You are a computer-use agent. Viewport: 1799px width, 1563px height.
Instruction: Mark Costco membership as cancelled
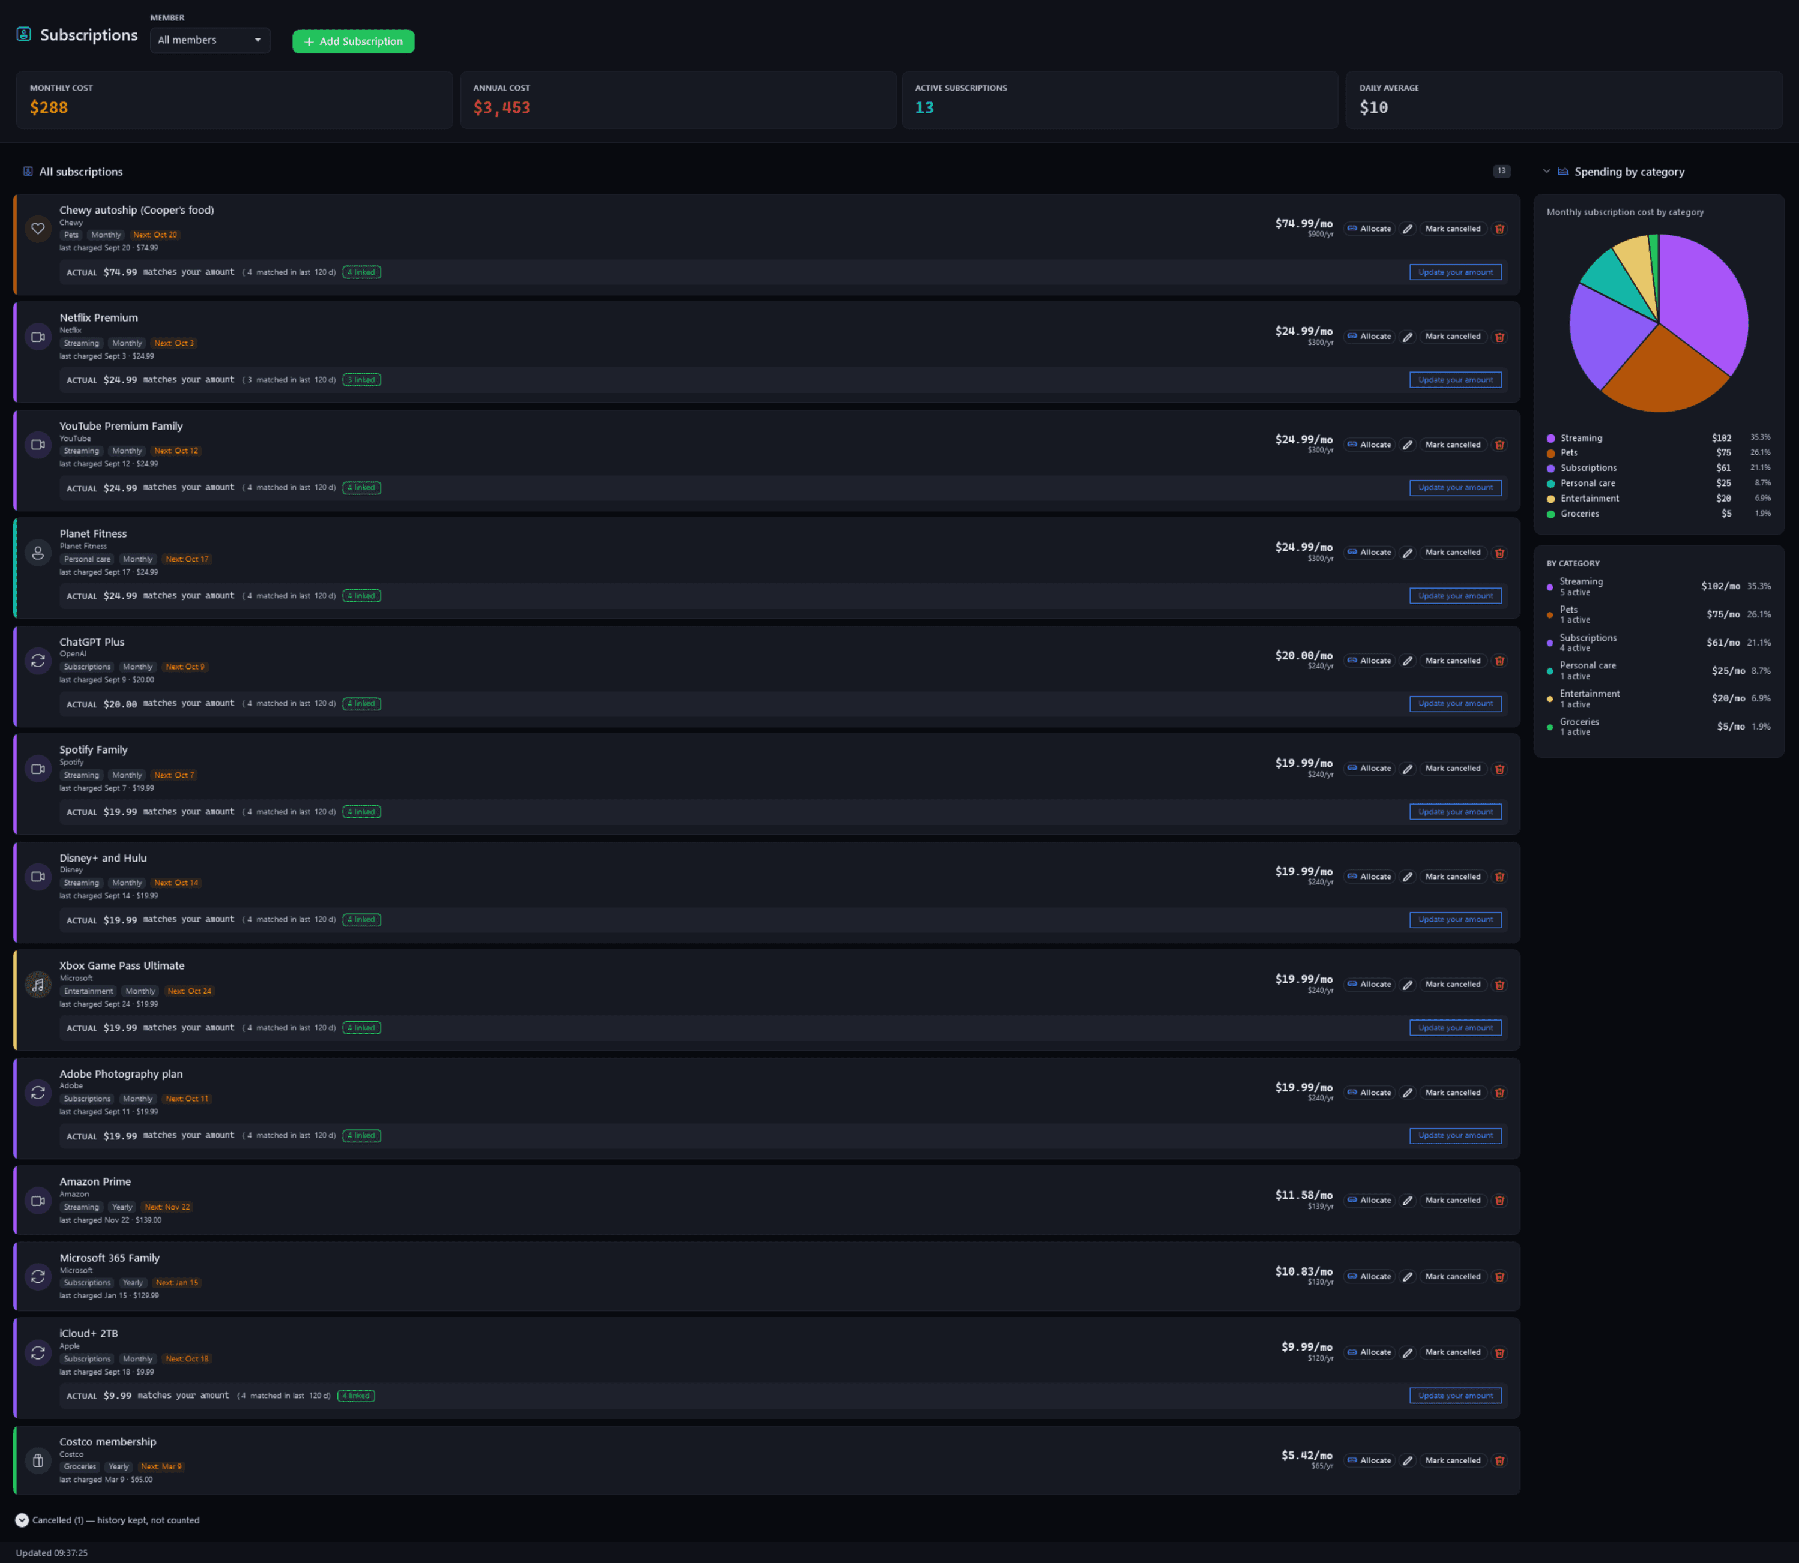coord(1453,1460)
